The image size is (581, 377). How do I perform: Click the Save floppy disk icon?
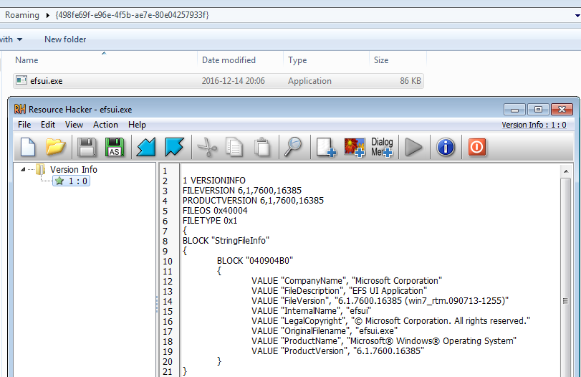point(87,148)
